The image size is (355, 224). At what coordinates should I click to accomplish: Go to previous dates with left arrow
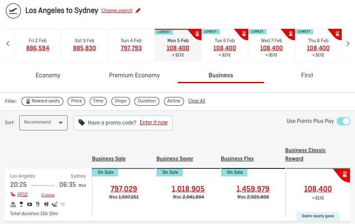coord(8,44)
